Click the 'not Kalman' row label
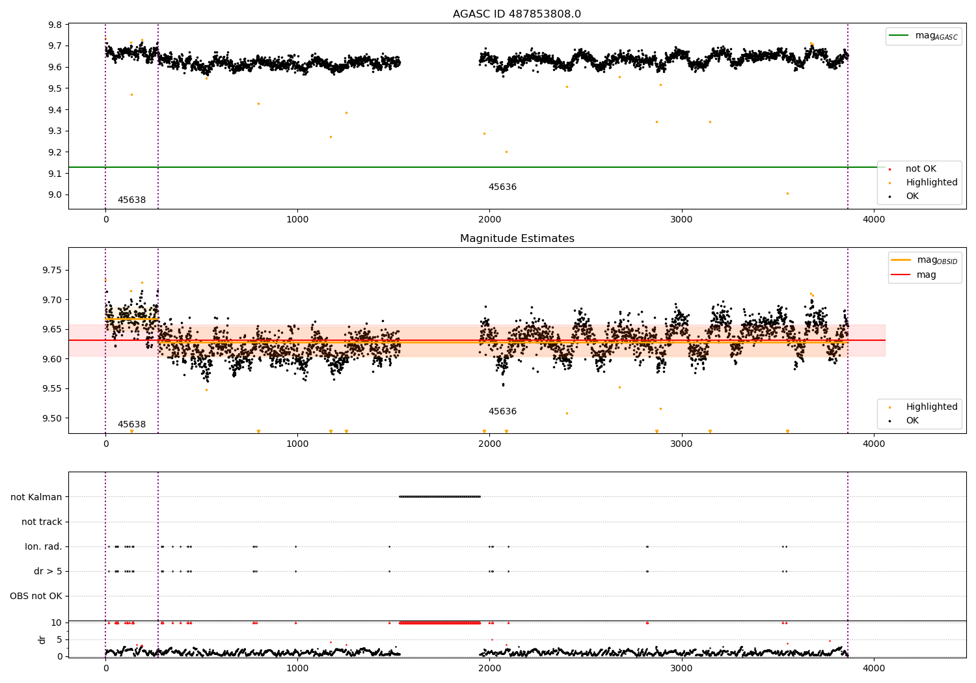976x683 pixels. pos(36,497)
